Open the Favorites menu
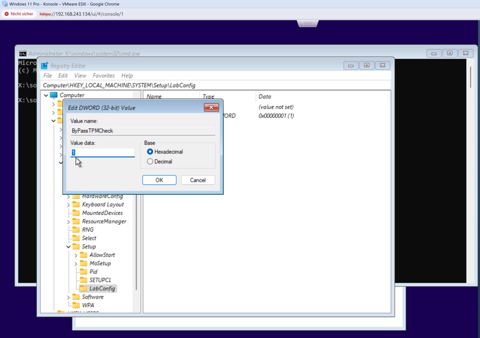The width and height of the screenshot is (480, 338). [104, 75]
